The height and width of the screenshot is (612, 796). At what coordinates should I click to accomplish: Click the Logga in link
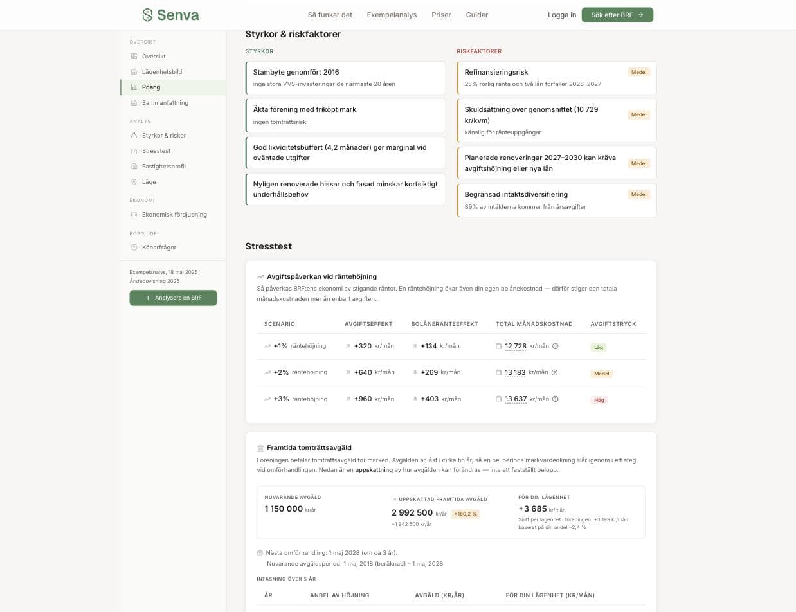pos(562,15)
